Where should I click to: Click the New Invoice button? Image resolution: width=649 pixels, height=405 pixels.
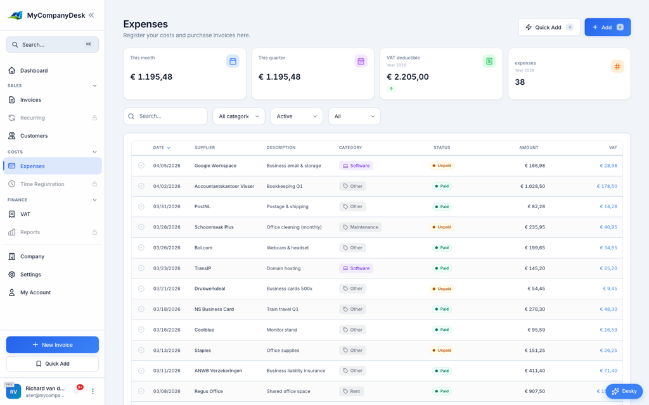tap(52, 344)
